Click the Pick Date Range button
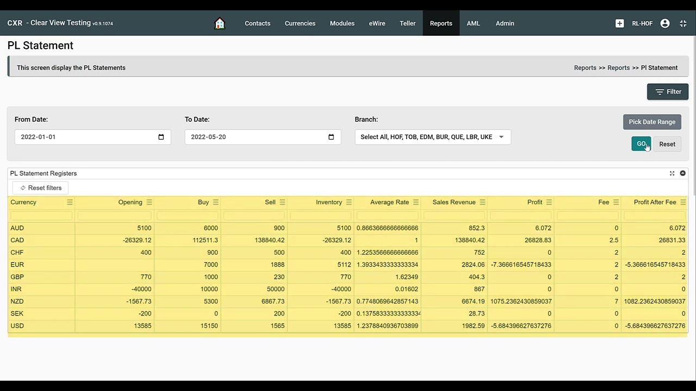Screen dimensions: 696x391 tap(652, 122)
